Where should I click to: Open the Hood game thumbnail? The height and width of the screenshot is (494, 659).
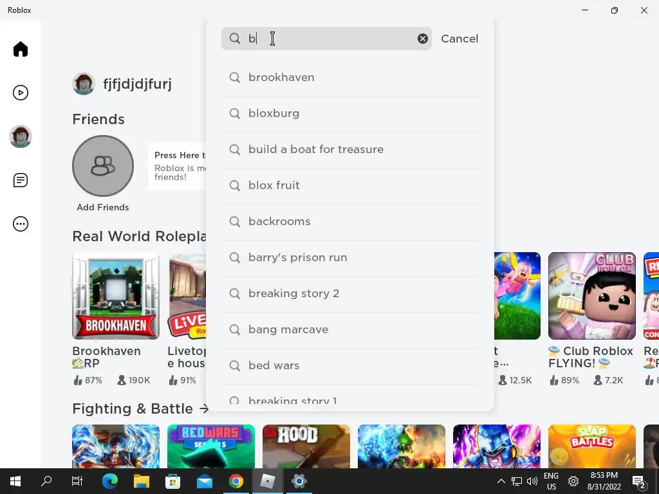pyautogui.click(x=306, y=446)
